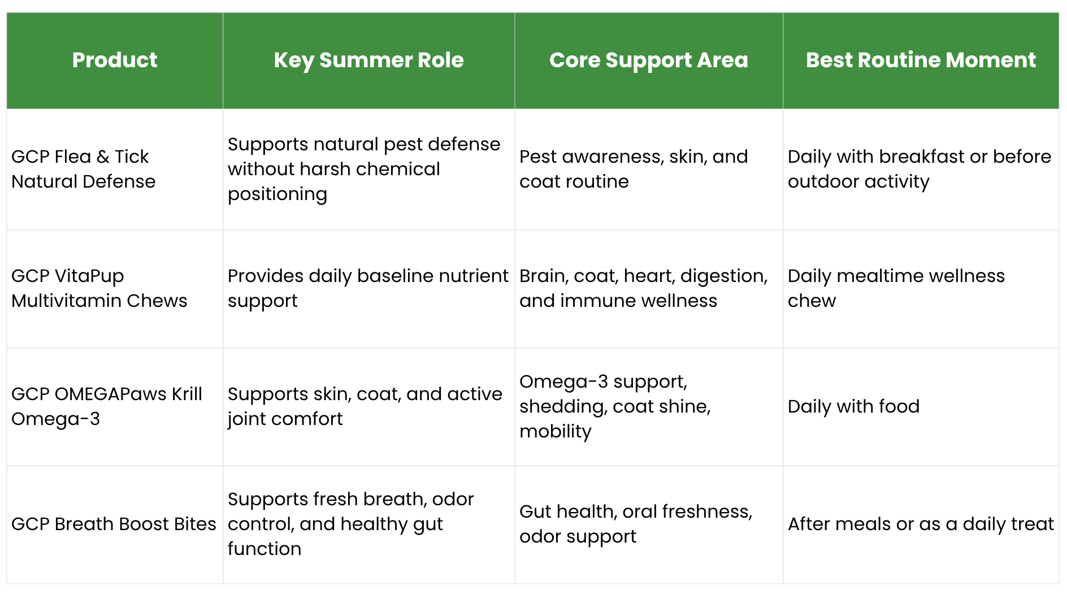Select the daily mealtime wellness chew cell
Image resolution: width=1067 pixels, height=594 pixels.
point(921,288)
